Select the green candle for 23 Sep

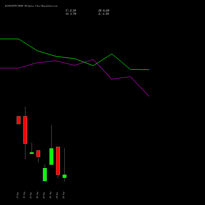45,175
